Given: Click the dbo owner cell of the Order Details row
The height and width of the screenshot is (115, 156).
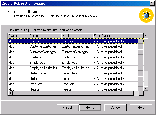Looking at the screenshot, I should pyautogui.click(x=18, y=73).
